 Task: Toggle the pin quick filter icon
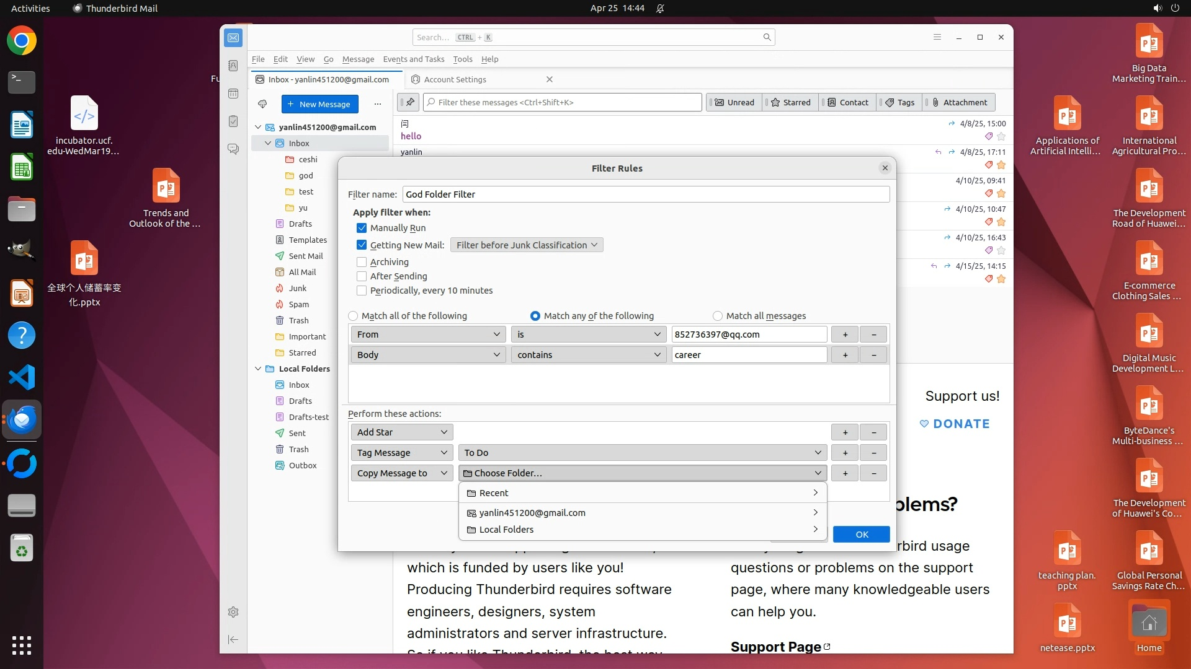(409, 102)
